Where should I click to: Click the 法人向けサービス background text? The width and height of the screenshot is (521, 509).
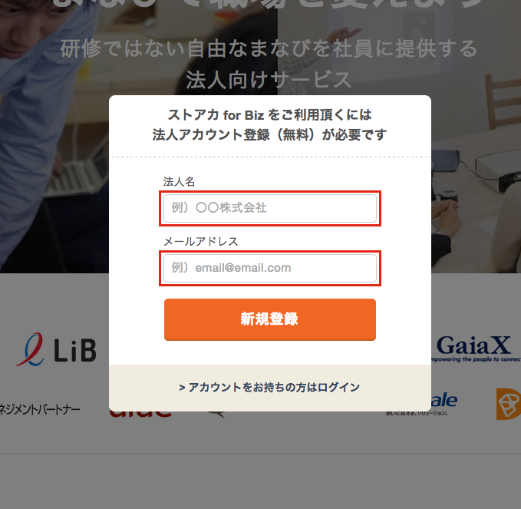click(269, 80)
